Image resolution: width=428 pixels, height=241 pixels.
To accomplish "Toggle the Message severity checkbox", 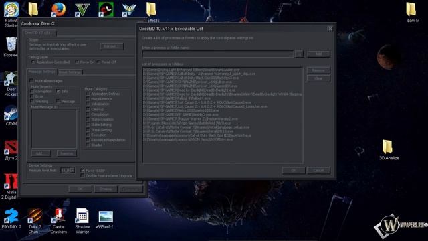I will tap(58, 101).
